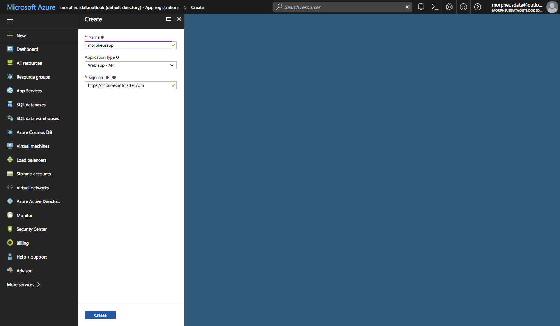Show Name field info tooltip icon
Viewport: 560px width, 326px height.
click(102, 37)
